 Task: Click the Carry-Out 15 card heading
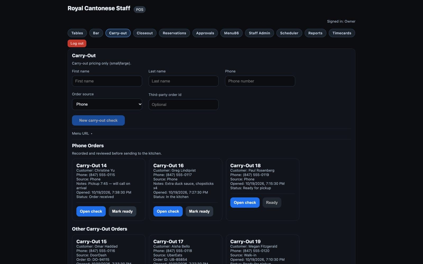coord(91,241)
